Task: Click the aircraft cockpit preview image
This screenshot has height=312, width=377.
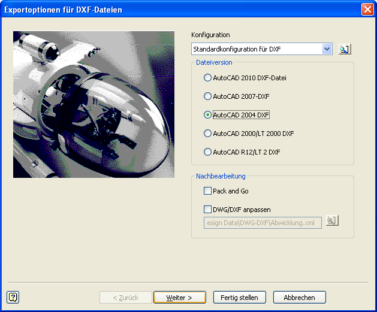Action: coord(94,104)
